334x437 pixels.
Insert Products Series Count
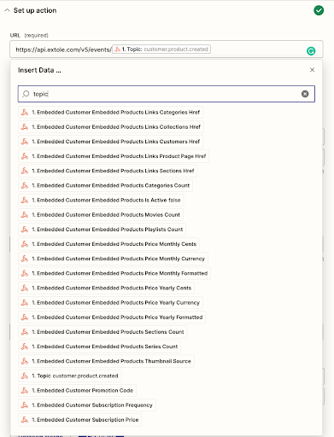coord(99,347)
